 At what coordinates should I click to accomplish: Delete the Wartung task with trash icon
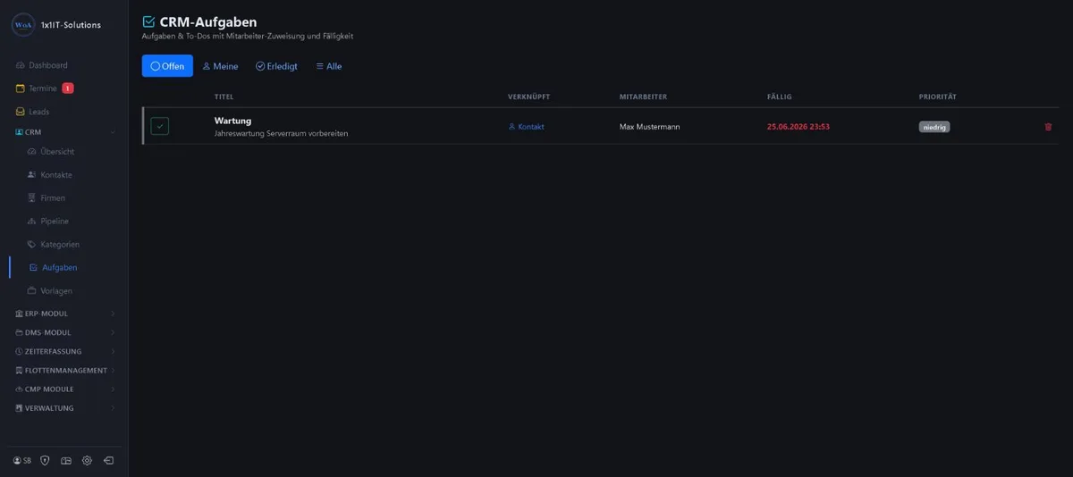[1048, 127]
